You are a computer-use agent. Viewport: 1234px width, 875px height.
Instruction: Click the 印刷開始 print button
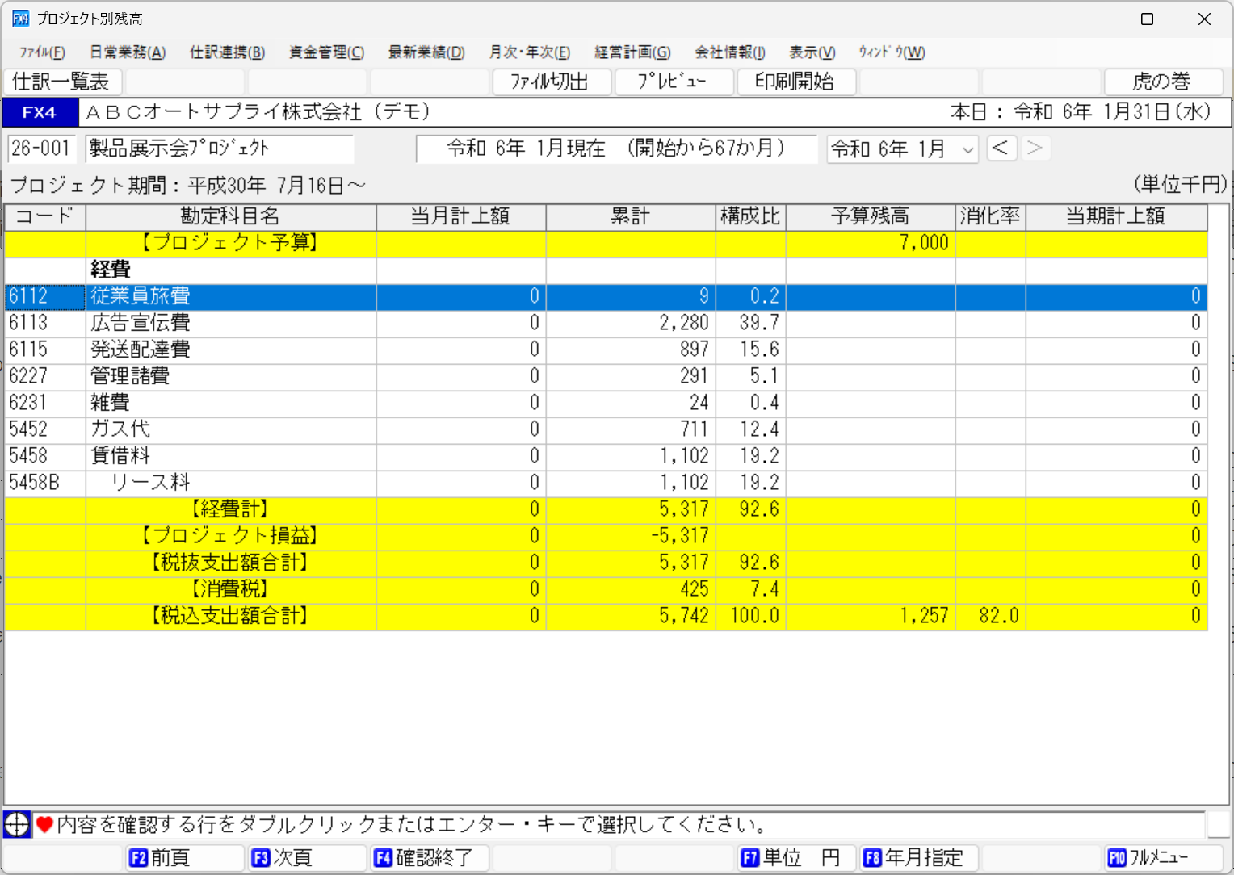(795, 82)
